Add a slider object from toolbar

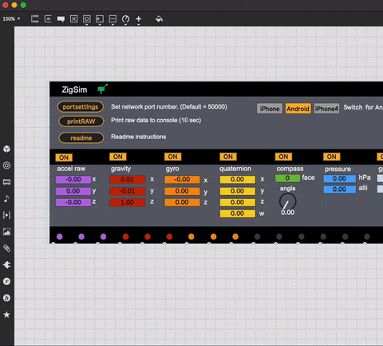tap(113, 19)
